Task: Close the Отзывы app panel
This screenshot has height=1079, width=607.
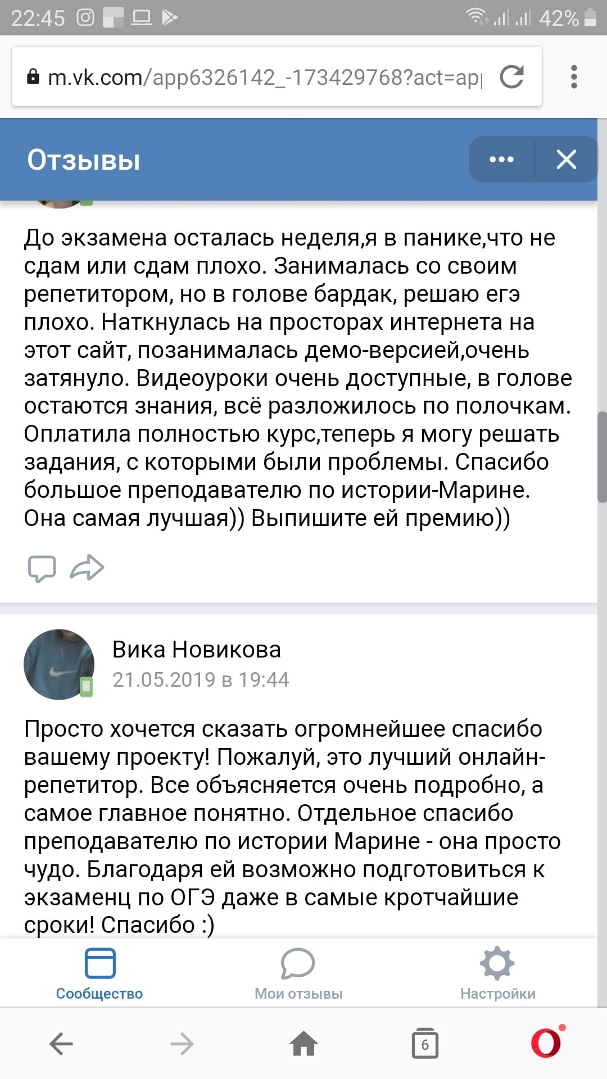Action: point(566,160)
